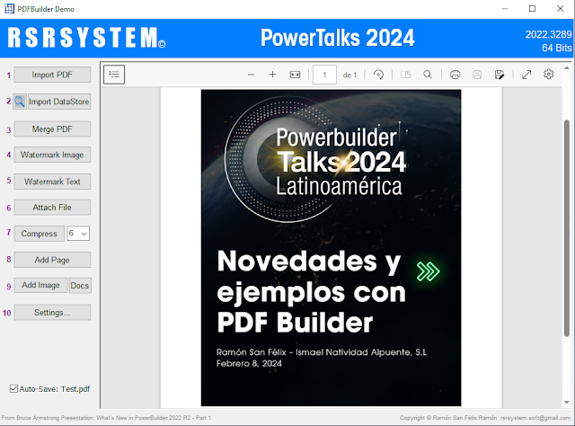
Task: Click the Save As icon in viewer toolbar
Action: coord(500,75)
